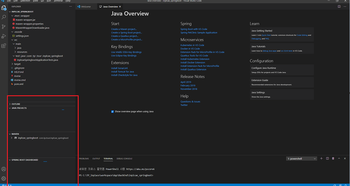Expand the OUTLINE section
This screenshot has height=186, width=350.
(10, 104)
